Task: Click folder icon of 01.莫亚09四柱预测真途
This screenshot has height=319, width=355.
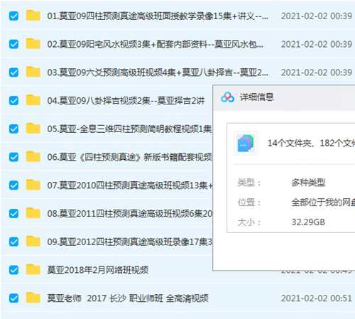Action: [x=33, y=16]
